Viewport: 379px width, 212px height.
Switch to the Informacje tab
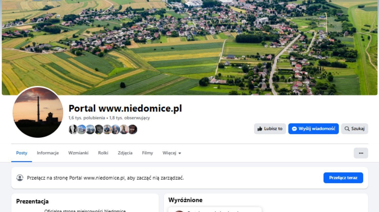coord(48,153)
